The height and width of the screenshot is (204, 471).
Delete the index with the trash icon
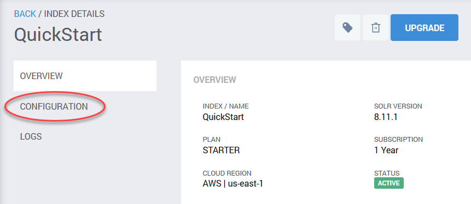coord(375,28)
